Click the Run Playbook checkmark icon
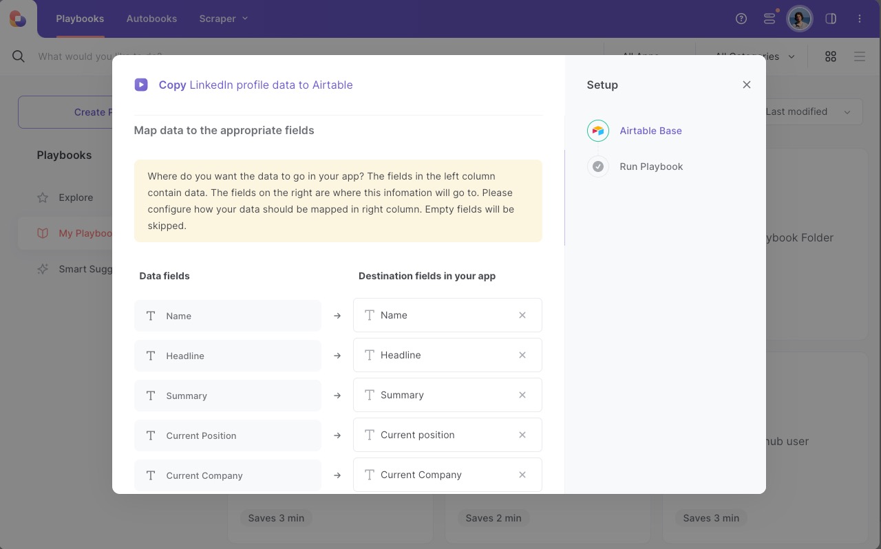This screenshot has width=881, height=549. (x=598, y=166)
